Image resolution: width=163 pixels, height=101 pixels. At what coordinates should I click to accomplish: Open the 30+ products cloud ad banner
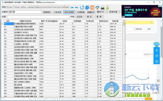click(x=142, y=11)
